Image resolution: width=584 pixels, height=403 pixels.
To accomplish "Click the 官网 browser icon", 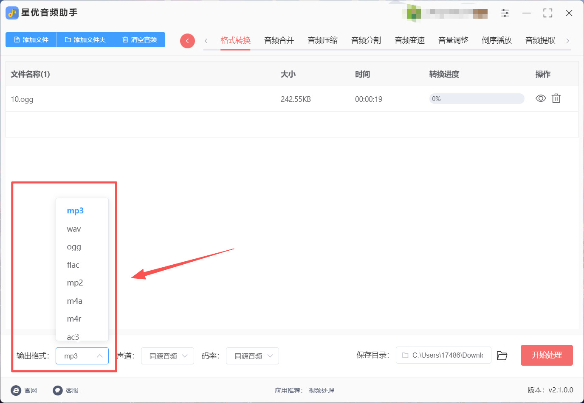I will (x=16, y=390).
